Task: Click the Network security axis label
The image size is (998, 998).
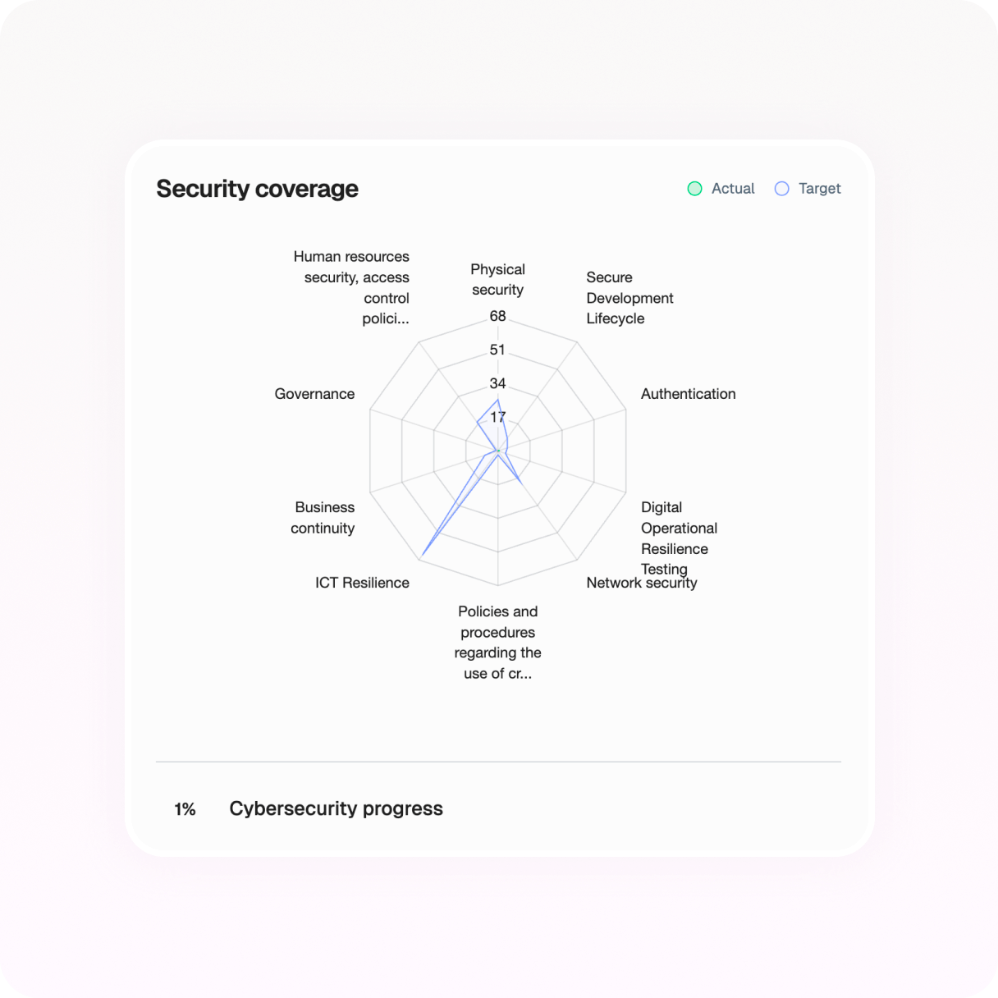Action: point(641,584)
